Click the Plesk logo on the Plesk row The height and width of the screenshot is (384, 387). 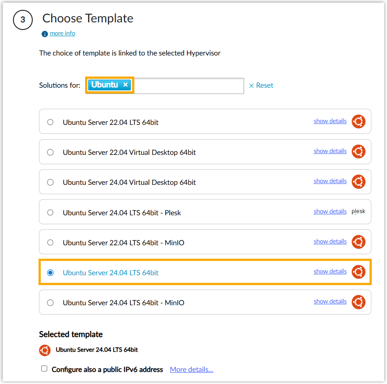(x=358, y=212)
